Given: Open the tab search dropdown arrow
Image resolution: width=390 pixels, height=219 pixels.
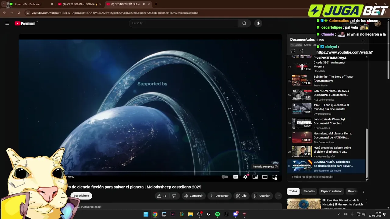Looking at the screenshot, I should [4, 4].
